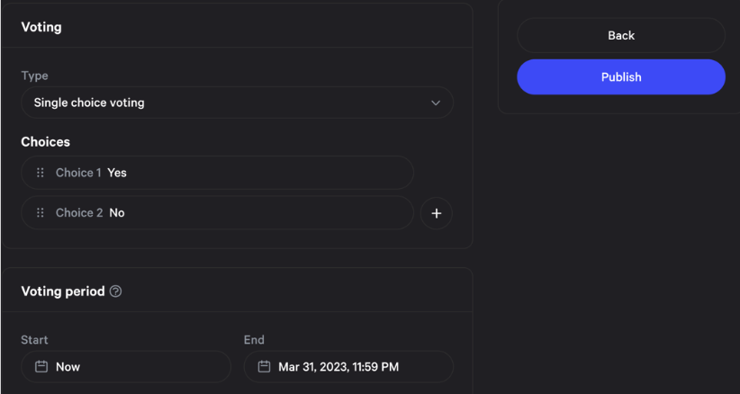Screen dimensions: 740x394
Task: Click the chevron arrow in Type selector
Action: tap(436, 103)
